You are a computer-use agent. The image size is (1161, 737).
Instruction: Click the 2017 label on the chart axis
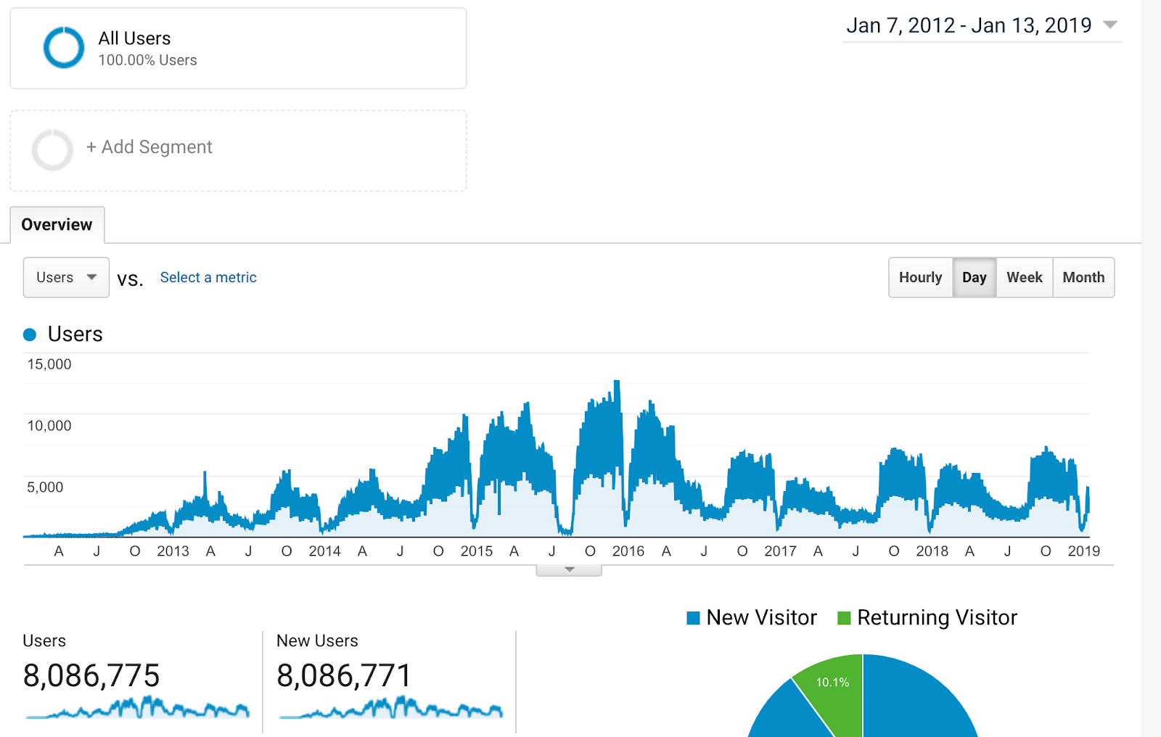click(x=780, y=551)
